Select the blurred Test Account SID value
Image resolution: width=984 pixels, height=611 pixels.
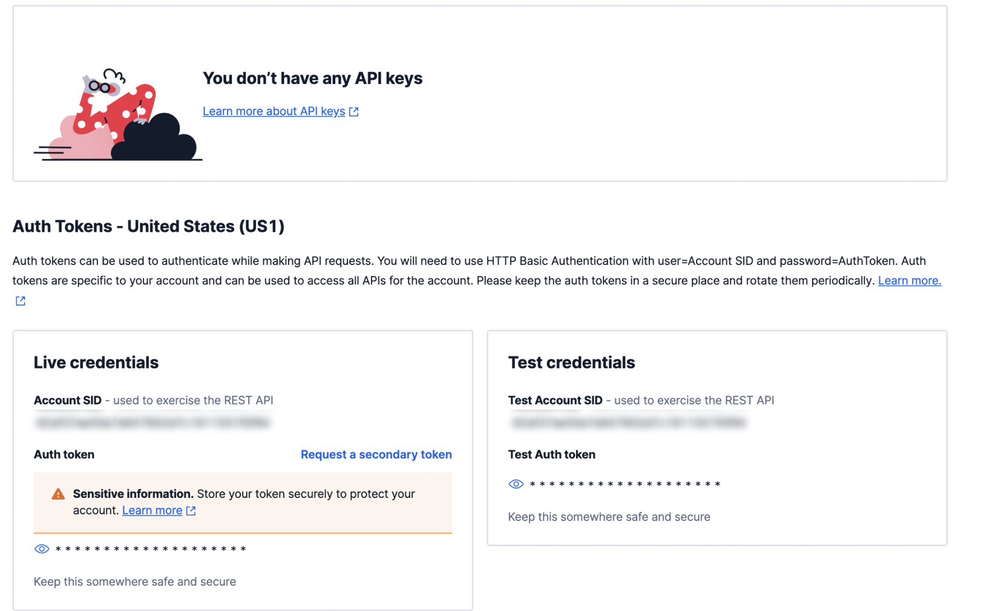tap(628, 422)
